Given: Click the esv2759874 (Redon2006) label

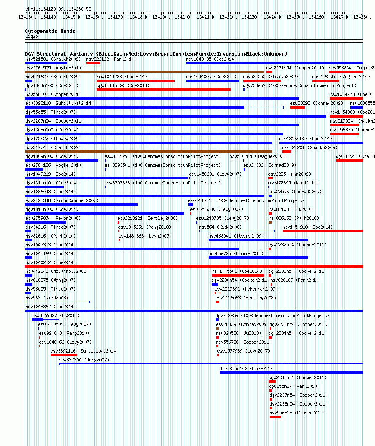Looking at the screenshot, I should pyautogui.click(x=53, y=218).
